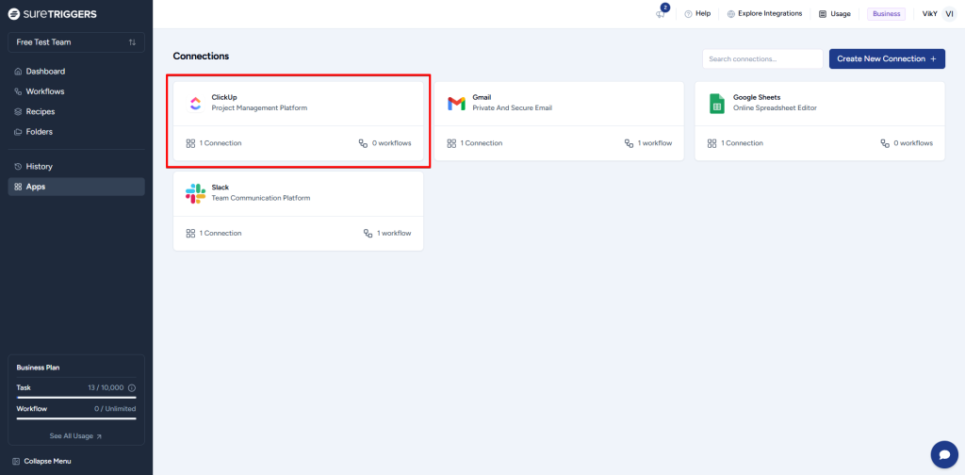
Task: Open Explore Integrations link
Action: (764, 14)
